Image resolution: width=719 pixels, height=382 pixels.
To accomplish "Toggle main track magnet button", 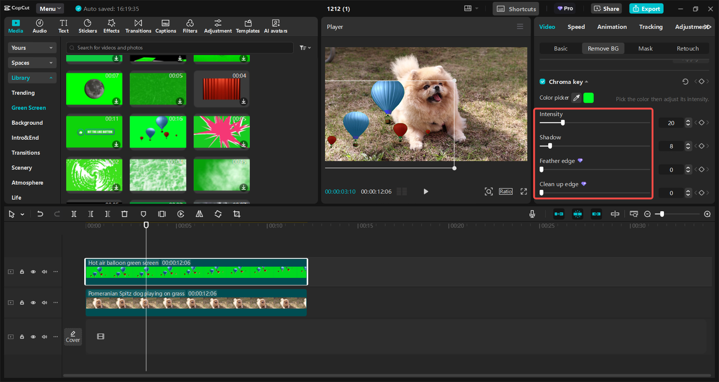I will [559, 214].
